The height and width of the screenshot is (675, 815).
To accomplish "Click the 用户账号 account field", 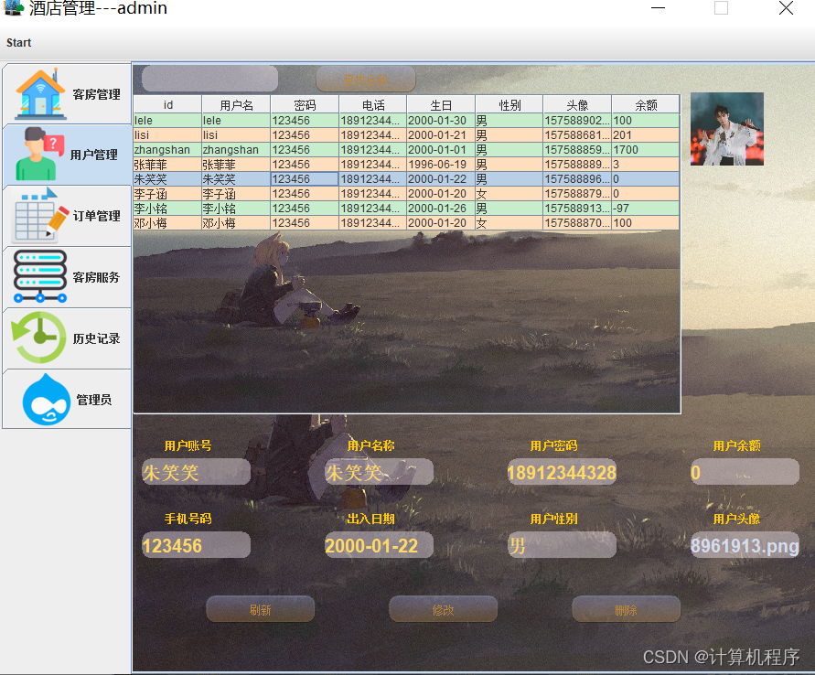I will pyautogui.click(x=196, y=472).
